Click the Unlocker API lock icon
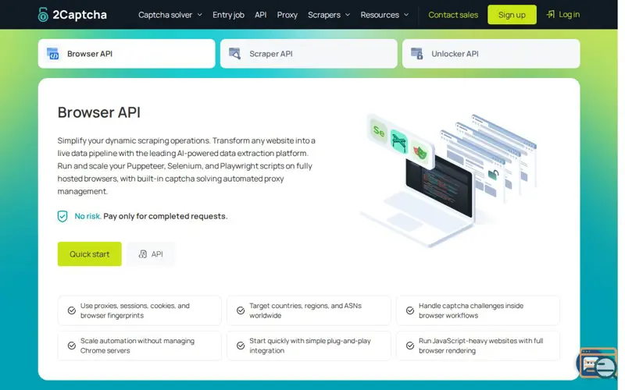 (417, 54)
